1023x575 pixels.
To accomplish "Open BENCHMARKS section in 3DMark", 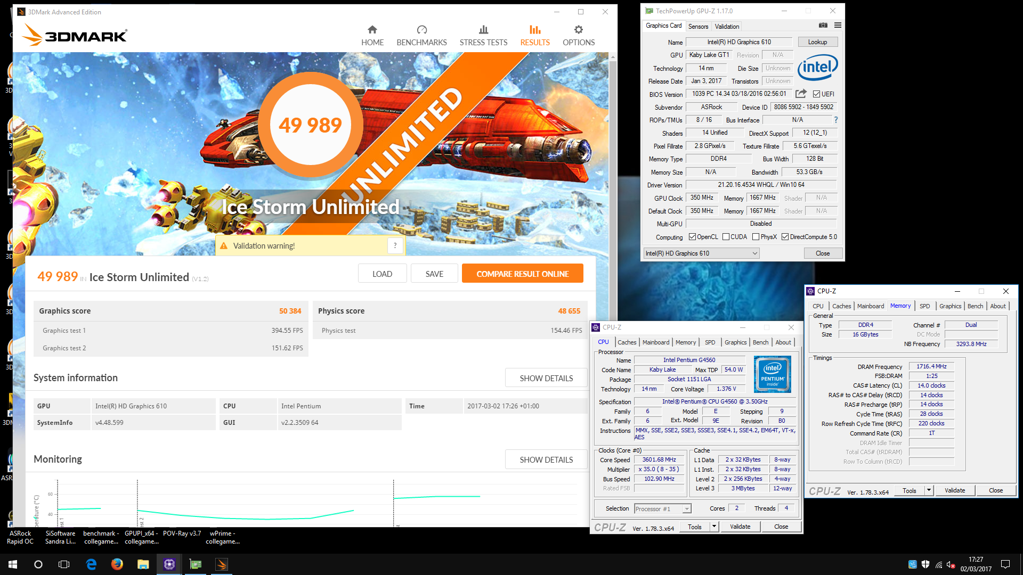I will [x=421, y=36].
